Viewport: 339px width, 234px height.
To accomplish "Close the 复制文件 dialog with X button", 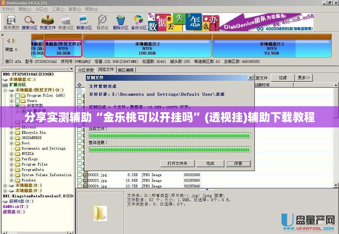I will [x=251, y=78].
